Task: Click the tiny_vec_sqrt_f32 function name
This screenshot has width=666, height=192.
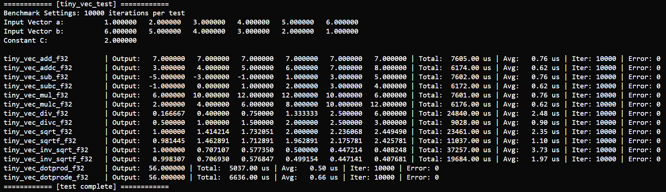Action: [38, 132]
